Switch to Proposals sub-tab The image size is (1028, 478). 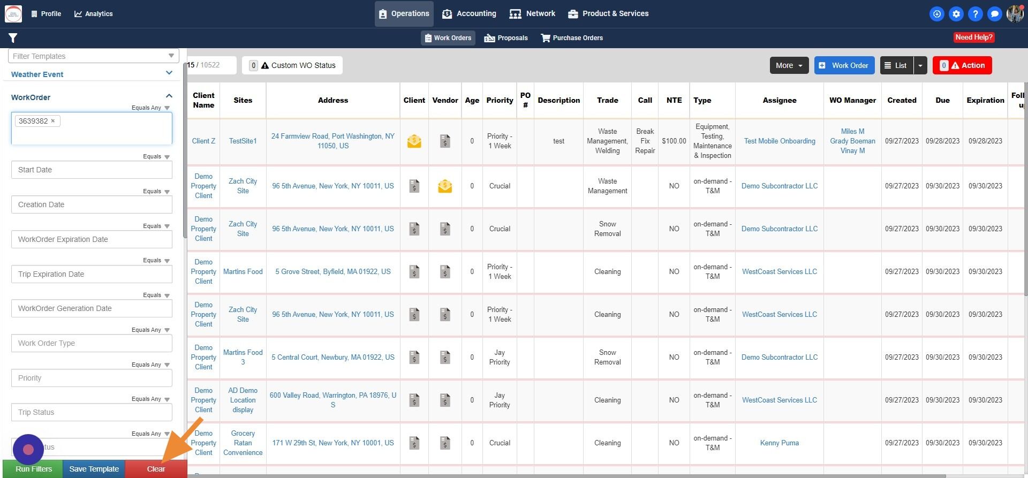pos(506,38)
